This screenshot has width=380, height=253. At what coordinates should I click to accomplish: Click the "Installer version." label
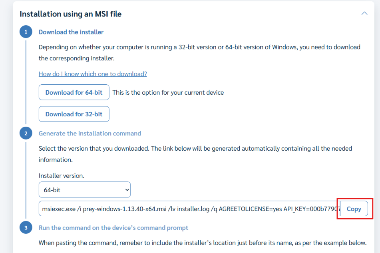(x=62, y=176)
